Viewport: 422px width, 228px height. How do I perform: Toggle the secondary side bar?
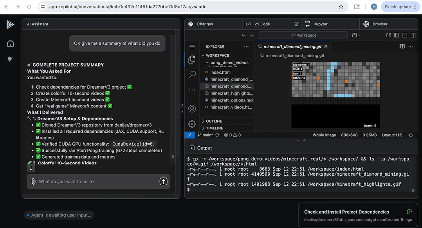[413, 35]
